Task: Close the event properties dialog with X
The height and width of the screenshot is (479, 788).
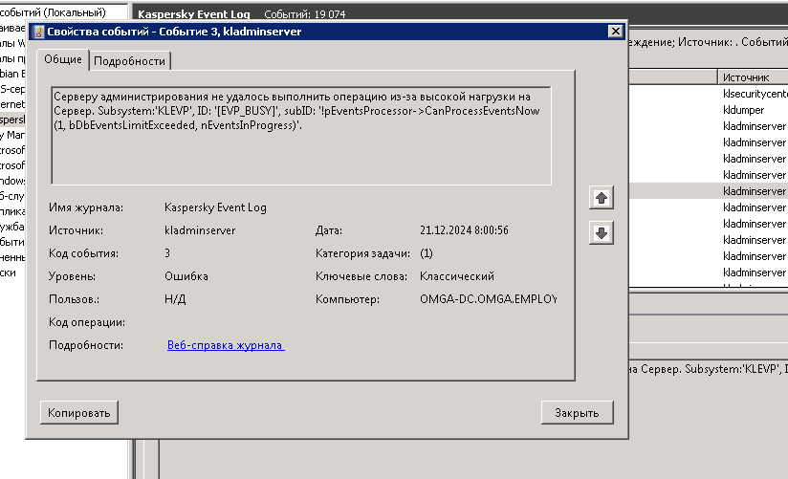Action: click(615, 32)
